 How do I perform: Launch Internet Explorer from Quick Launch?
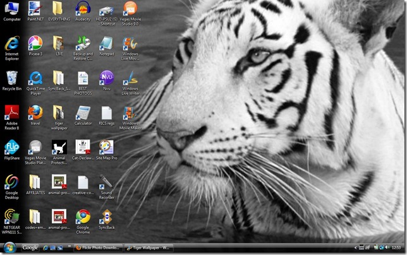pyautogui.click(x=46, y=248)
